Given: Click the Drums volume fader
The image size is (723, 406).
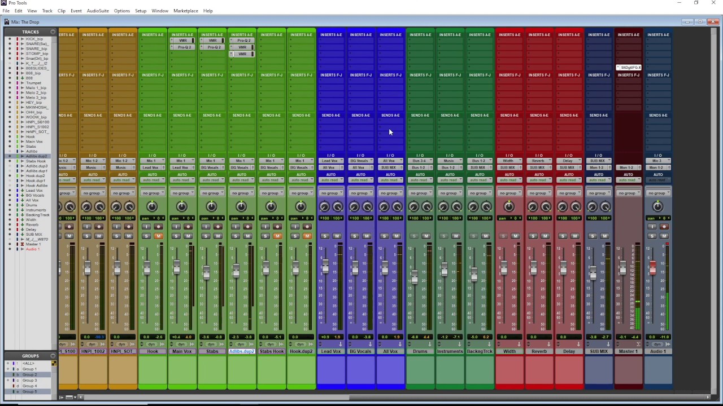Looking at the screenshot, I should (415, 277).
